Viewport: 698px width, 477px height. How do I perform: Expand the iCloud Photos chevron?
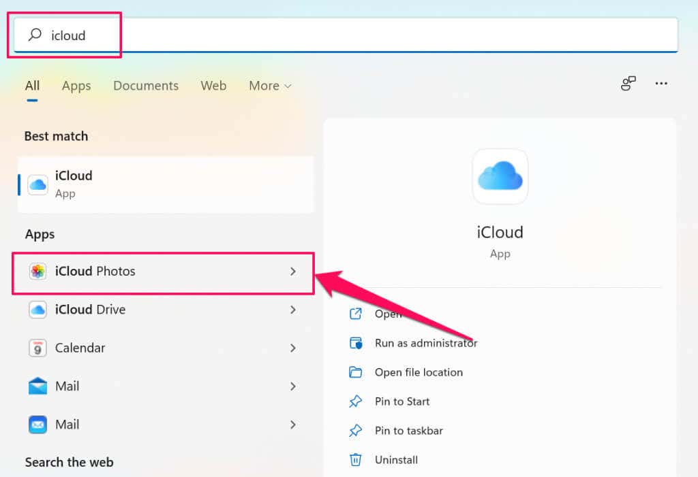(x=293, y=272)
